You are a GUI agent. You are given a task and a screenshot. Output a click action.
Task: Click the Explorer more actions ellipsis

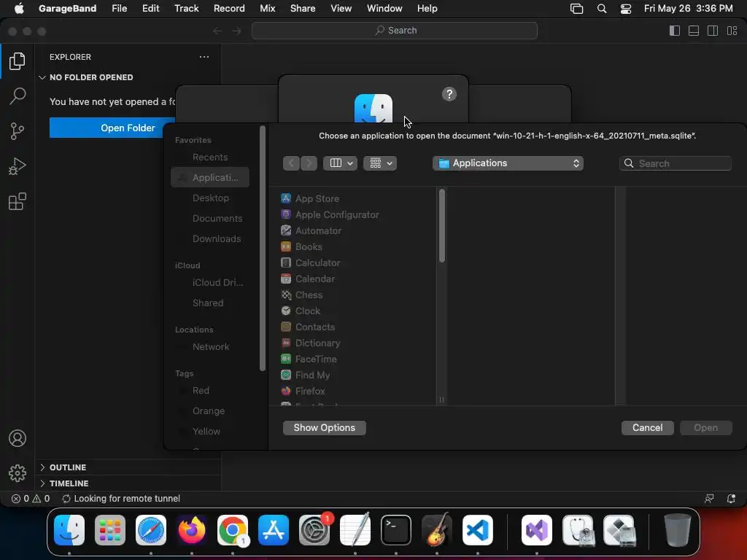tap(204, 57)
